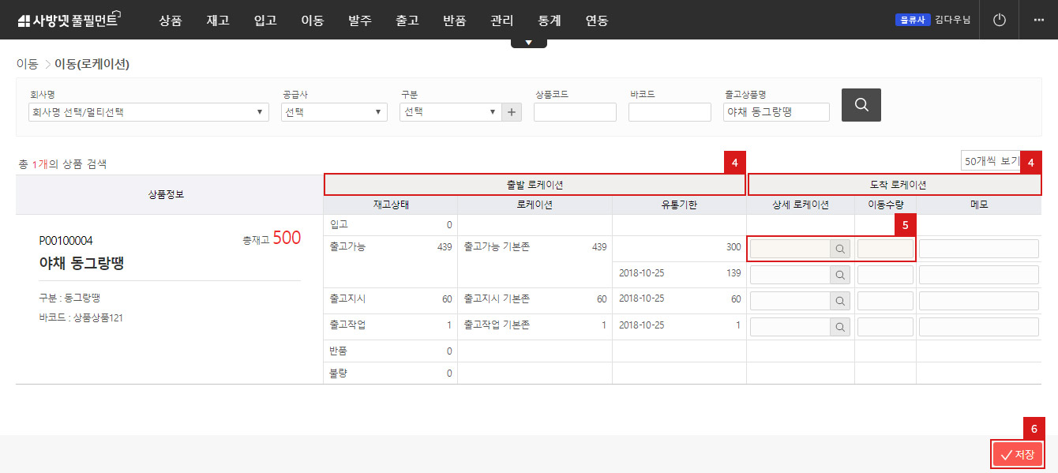This screenshot has width=1058, height=473.
Task: Open the 50개씩 보기 page size dropdown
Action: pyautogui.click(x=991, y=161)
